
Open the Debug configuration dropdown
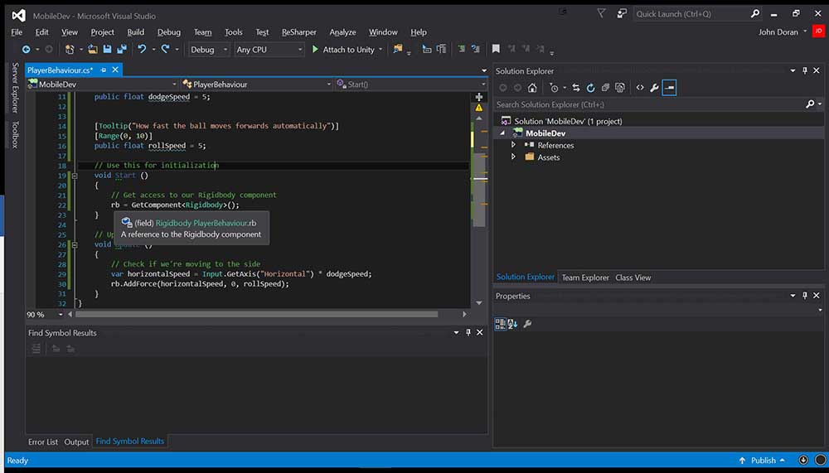point(209,50)
